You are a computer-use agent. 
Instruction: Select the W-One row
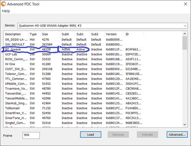coord(74,64)
